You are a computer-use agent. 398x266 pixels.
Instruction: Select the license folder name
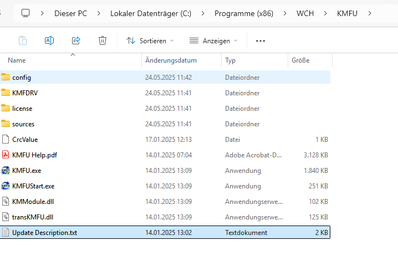pos(22,109)
